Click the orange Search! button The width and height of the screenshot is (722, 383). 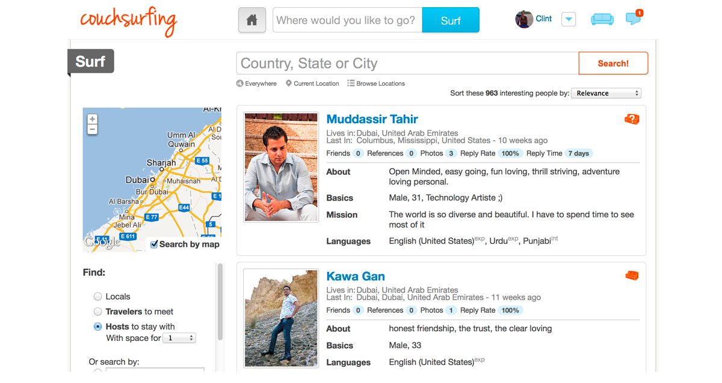pyautogui.click(x=613, y=64)
